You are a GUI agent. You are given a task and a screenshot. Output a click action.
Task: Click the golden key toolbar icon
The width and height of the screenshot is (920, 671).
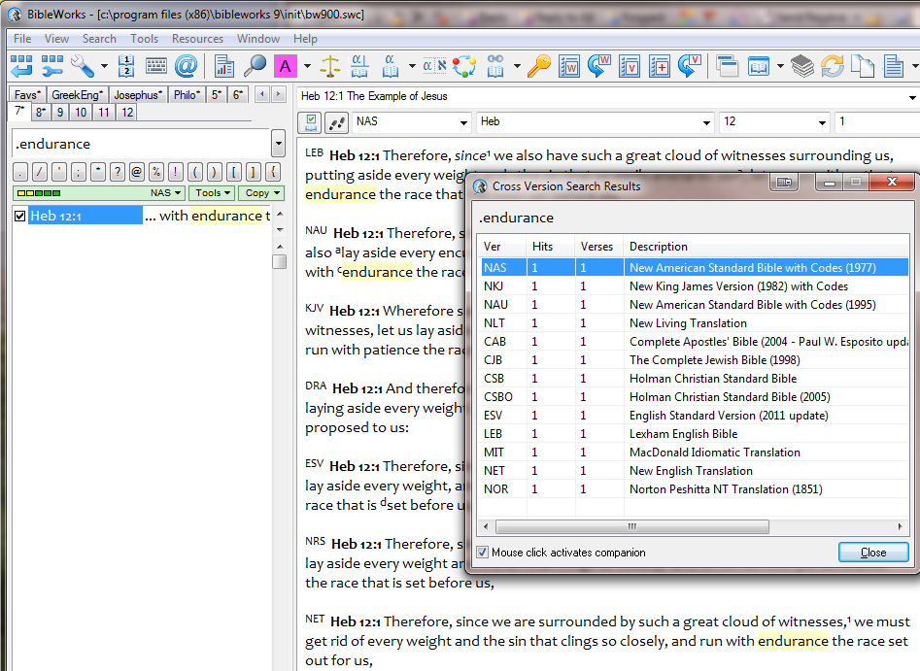point(537,66)
